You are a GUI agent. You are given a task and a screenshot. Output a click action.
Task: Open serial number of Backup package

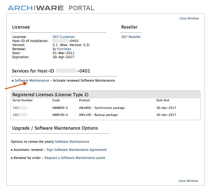click(x=16, y=115)
